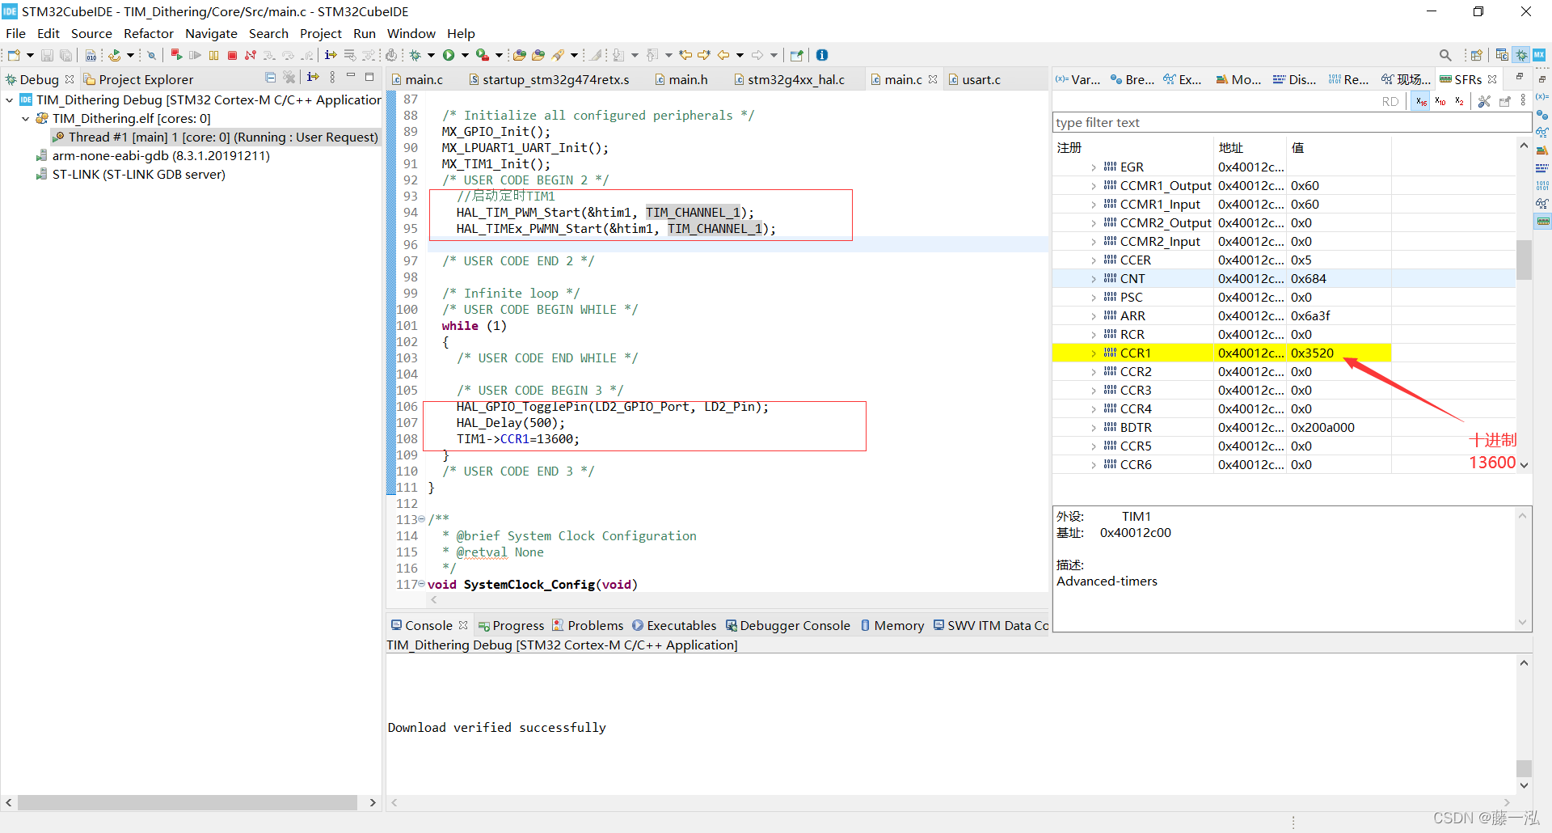This screenshot has height=833, width=1552.
Task: Switch to the C/C++ perspective
Action: 1502,55
